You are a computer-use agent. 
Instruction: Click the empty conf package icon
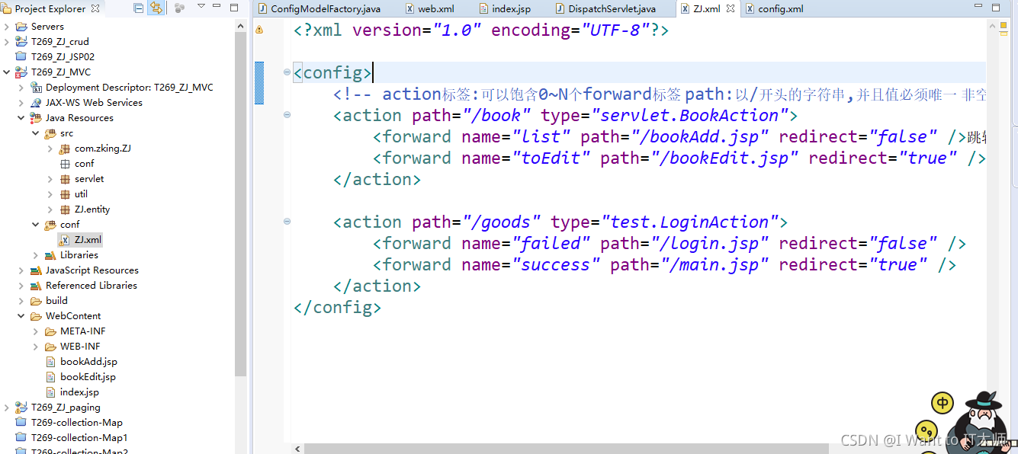tap(65, 164)
